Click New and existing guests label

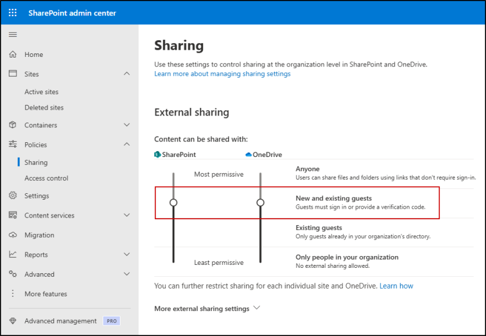tap(333, 199)
